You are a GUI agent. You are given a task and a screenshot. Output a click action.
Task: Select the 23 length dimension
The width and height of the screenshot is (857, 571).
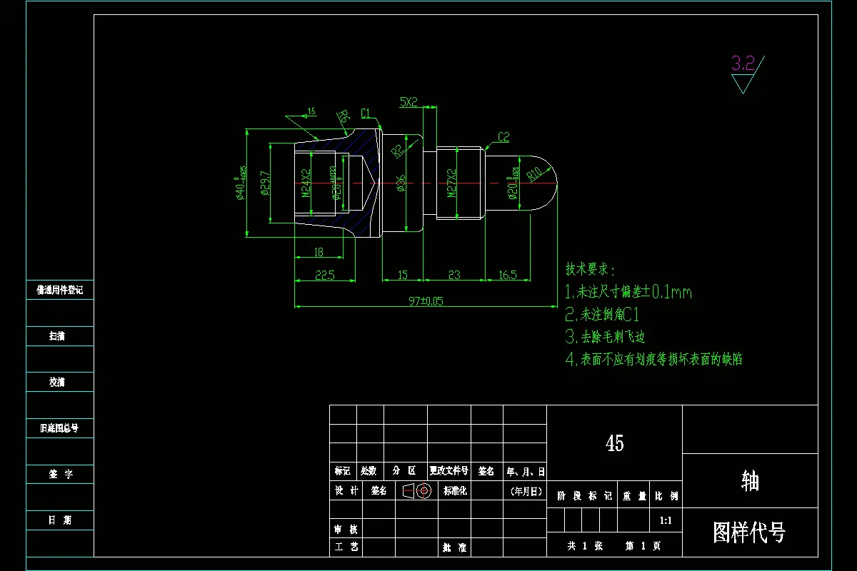pos(454,275)
